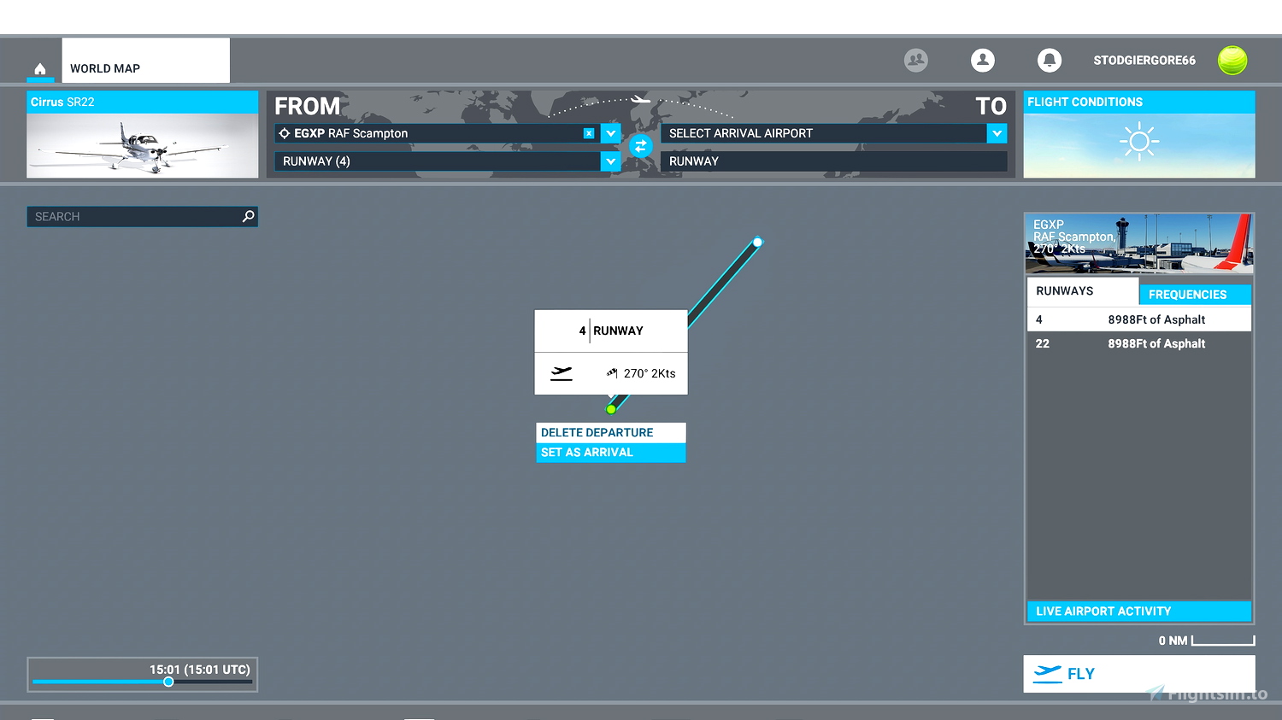This screenshot has height=720, width=1282.
Task: Open the user profile icon
Action: point(983,60)
